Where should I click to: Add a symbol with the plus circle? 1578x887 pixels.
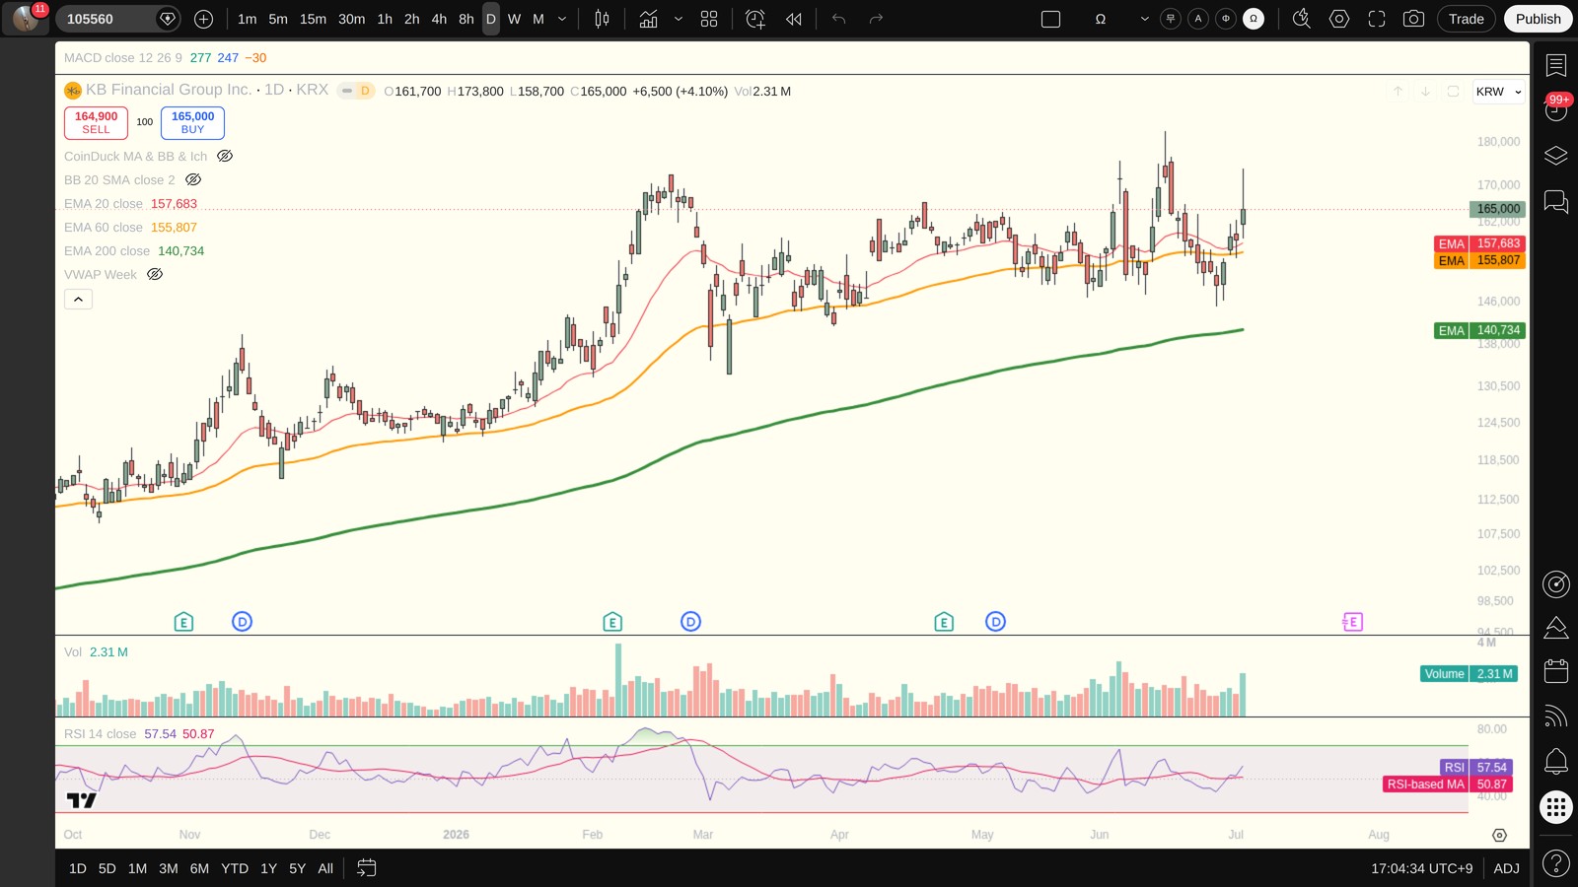tap(203, 19)
